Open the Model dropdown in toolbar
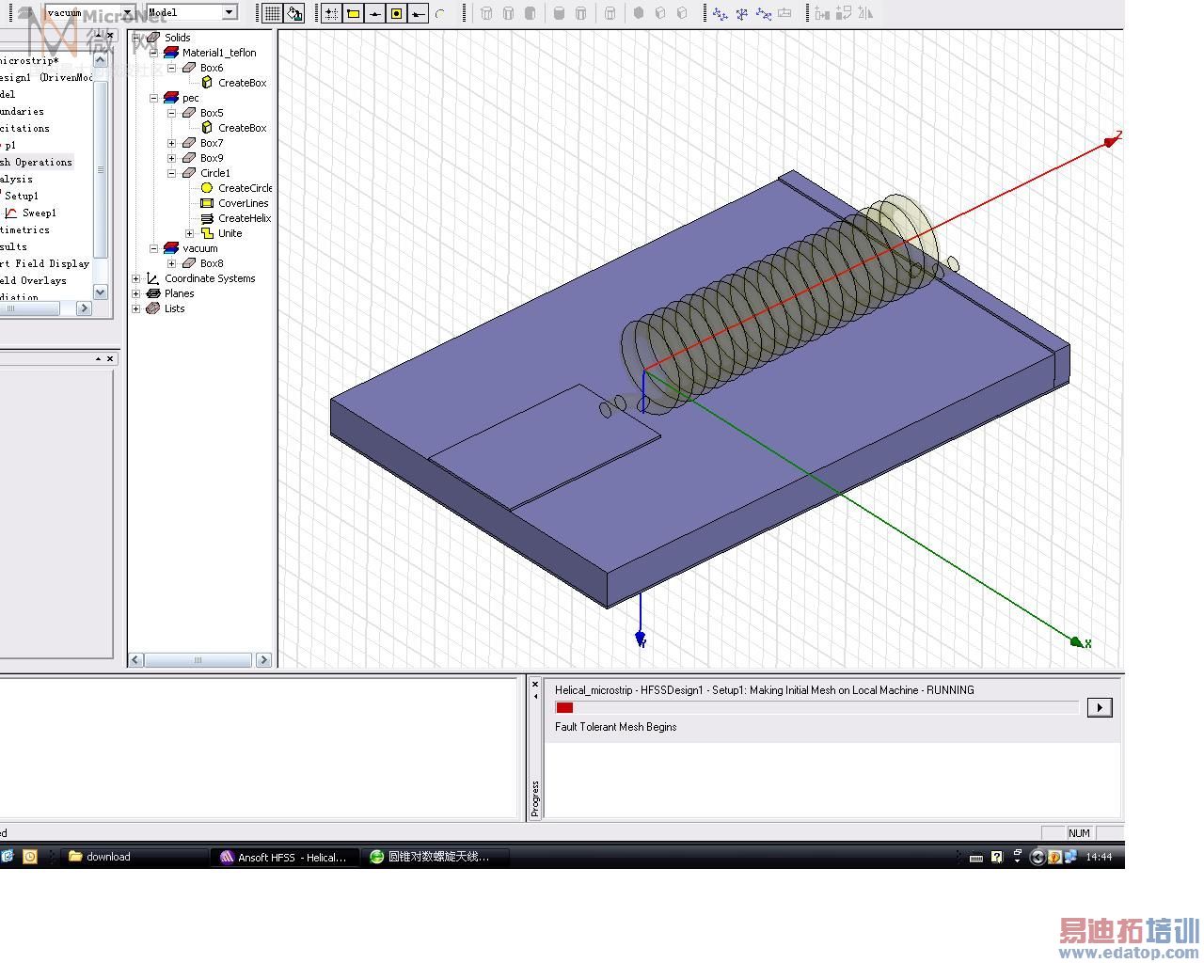The image size is (1204, 963). tap(229, 12)
